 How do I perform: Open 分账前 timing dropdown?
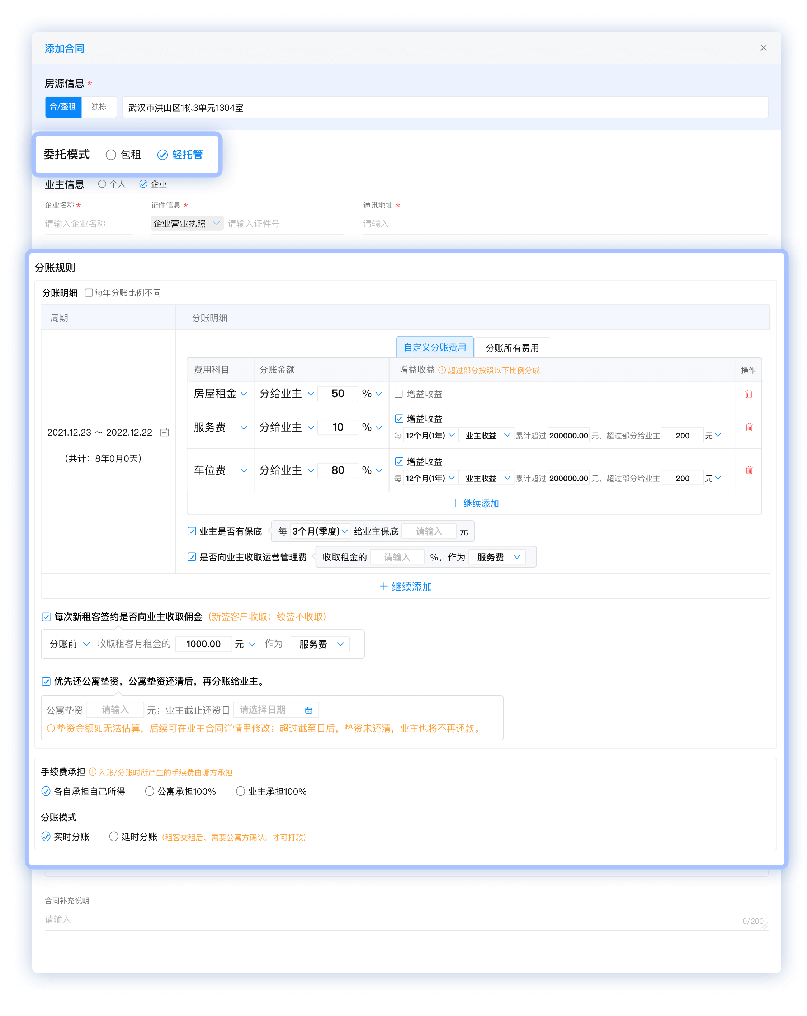click(x=69, y=644)
